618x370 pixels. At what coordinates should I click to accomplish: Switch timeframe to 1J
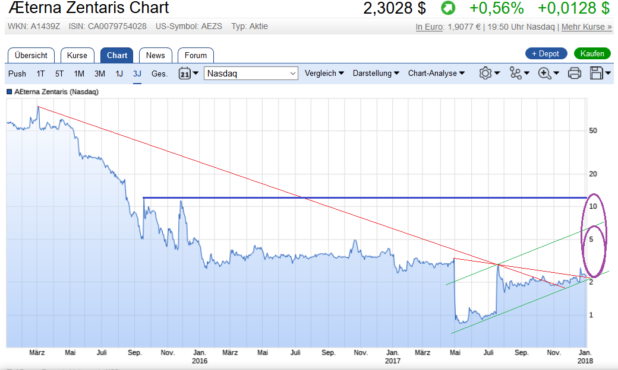click(119, 74)
